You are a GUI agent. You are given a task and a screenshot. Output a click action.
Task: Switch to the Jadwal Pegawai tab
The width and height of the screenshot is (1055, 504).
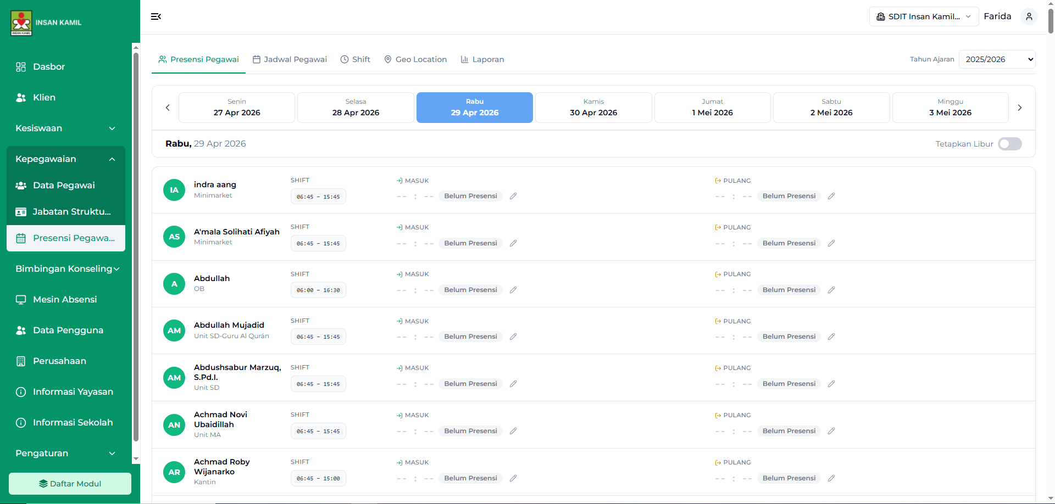(x=290, y=59)
